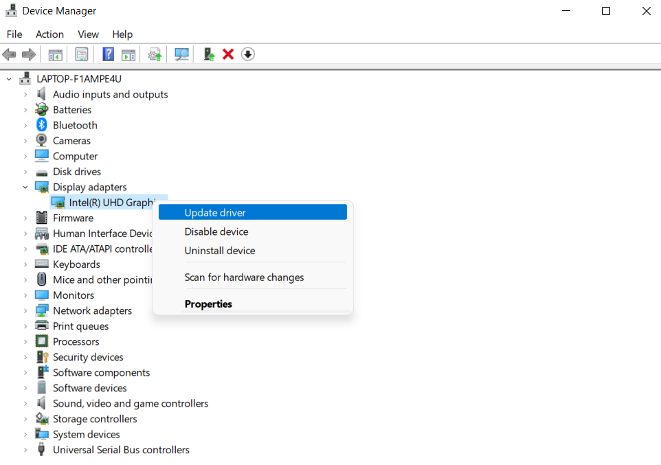The width and height of the screenshot is (661, 465).
Task: Click the Show/Hide Console Tree toolbar icon
Action: (x=55, y=54)
